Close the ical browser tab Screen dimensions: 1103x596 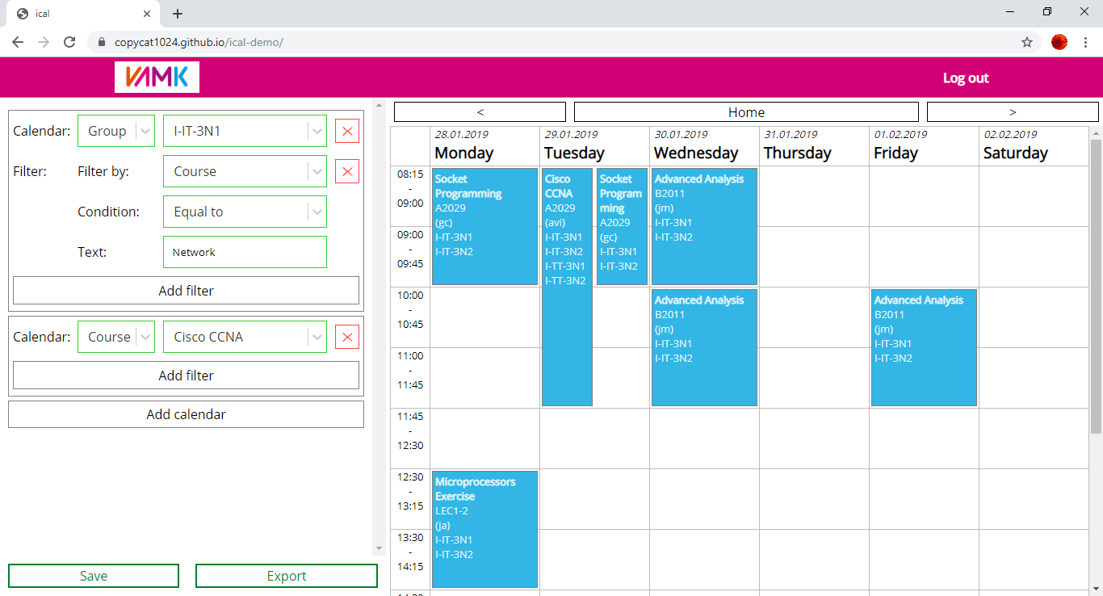pyautogui.click(x=146, y=14)
